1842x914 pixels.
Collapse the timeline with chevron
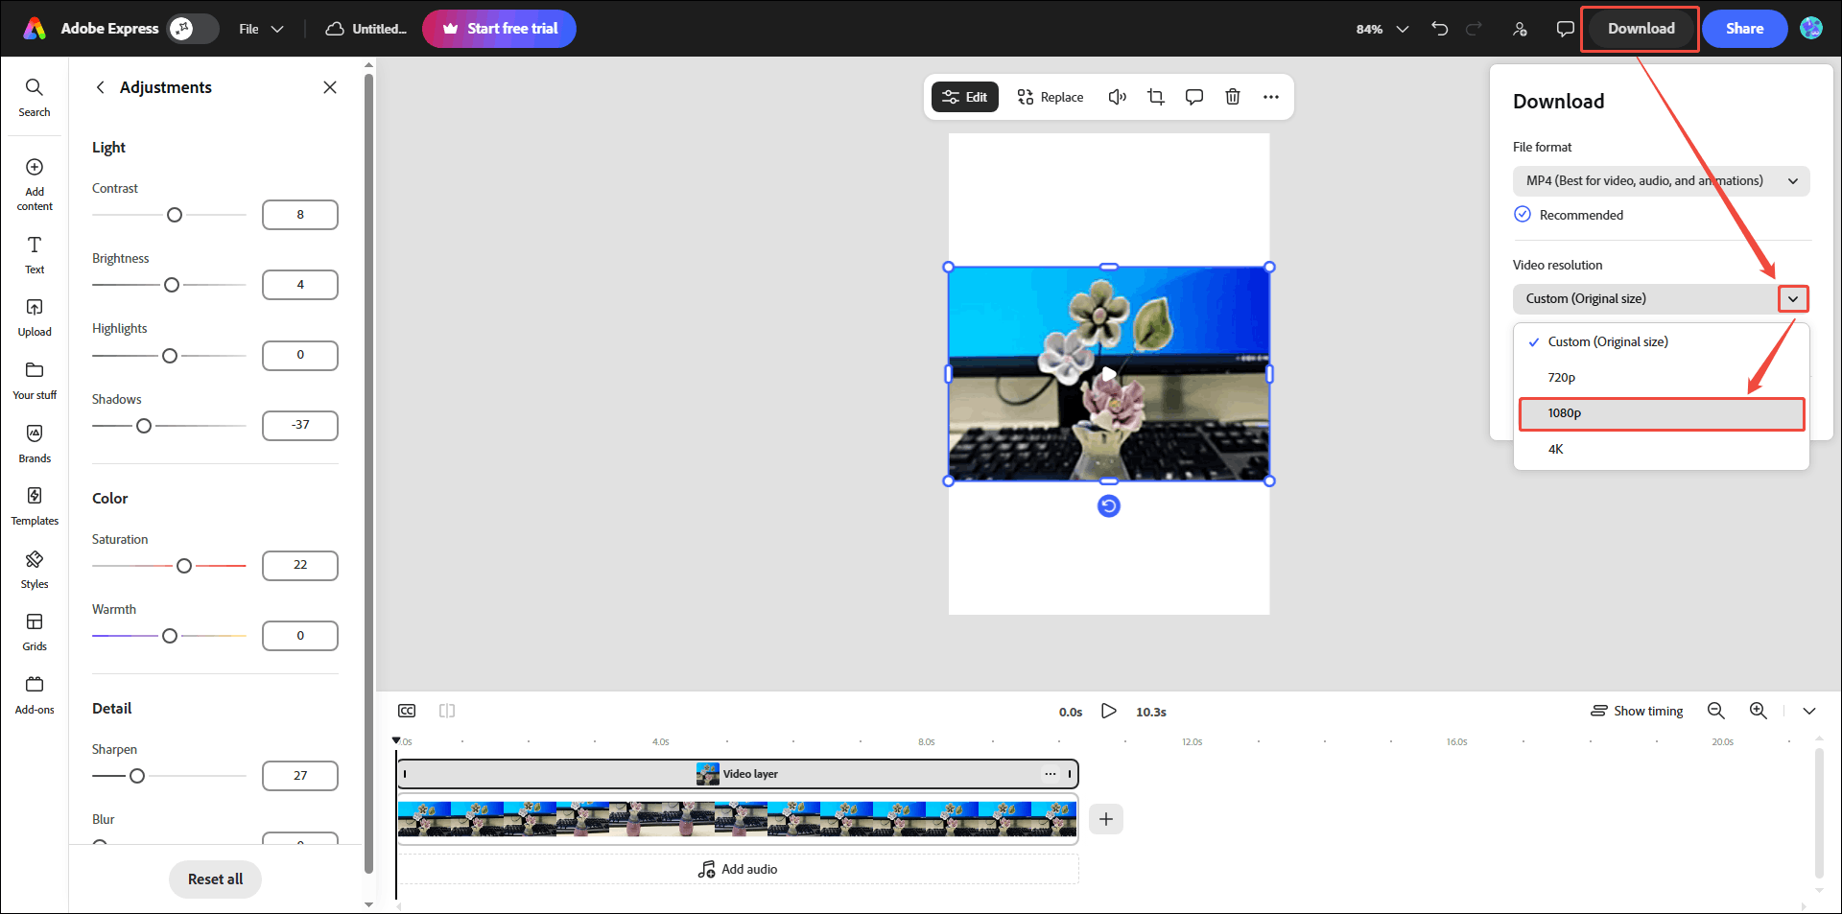tap(1809, 711)
